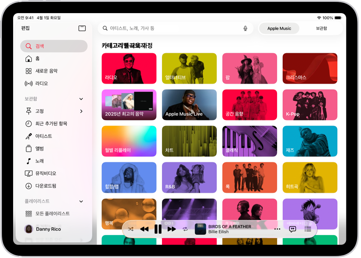
Task: Open 홈 in the sidebar
Action: [54, 58]
